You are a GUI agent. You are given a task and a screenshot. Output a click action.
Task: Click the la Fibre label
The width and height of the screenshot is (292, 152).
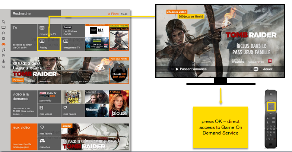tap(113, 14)
